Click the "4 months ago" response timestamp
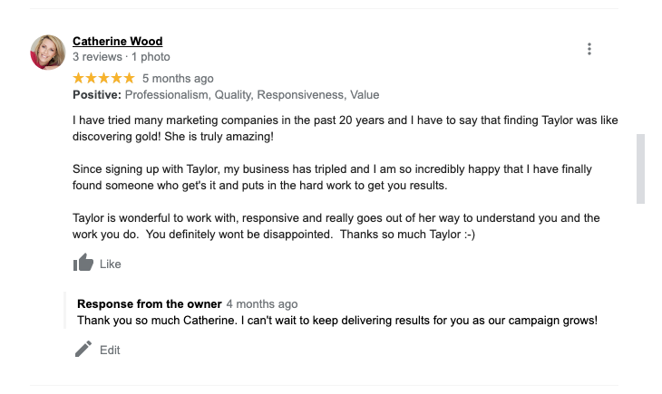Screen dimensions: 662x394 pyautogui.click(x=262, y=304)
